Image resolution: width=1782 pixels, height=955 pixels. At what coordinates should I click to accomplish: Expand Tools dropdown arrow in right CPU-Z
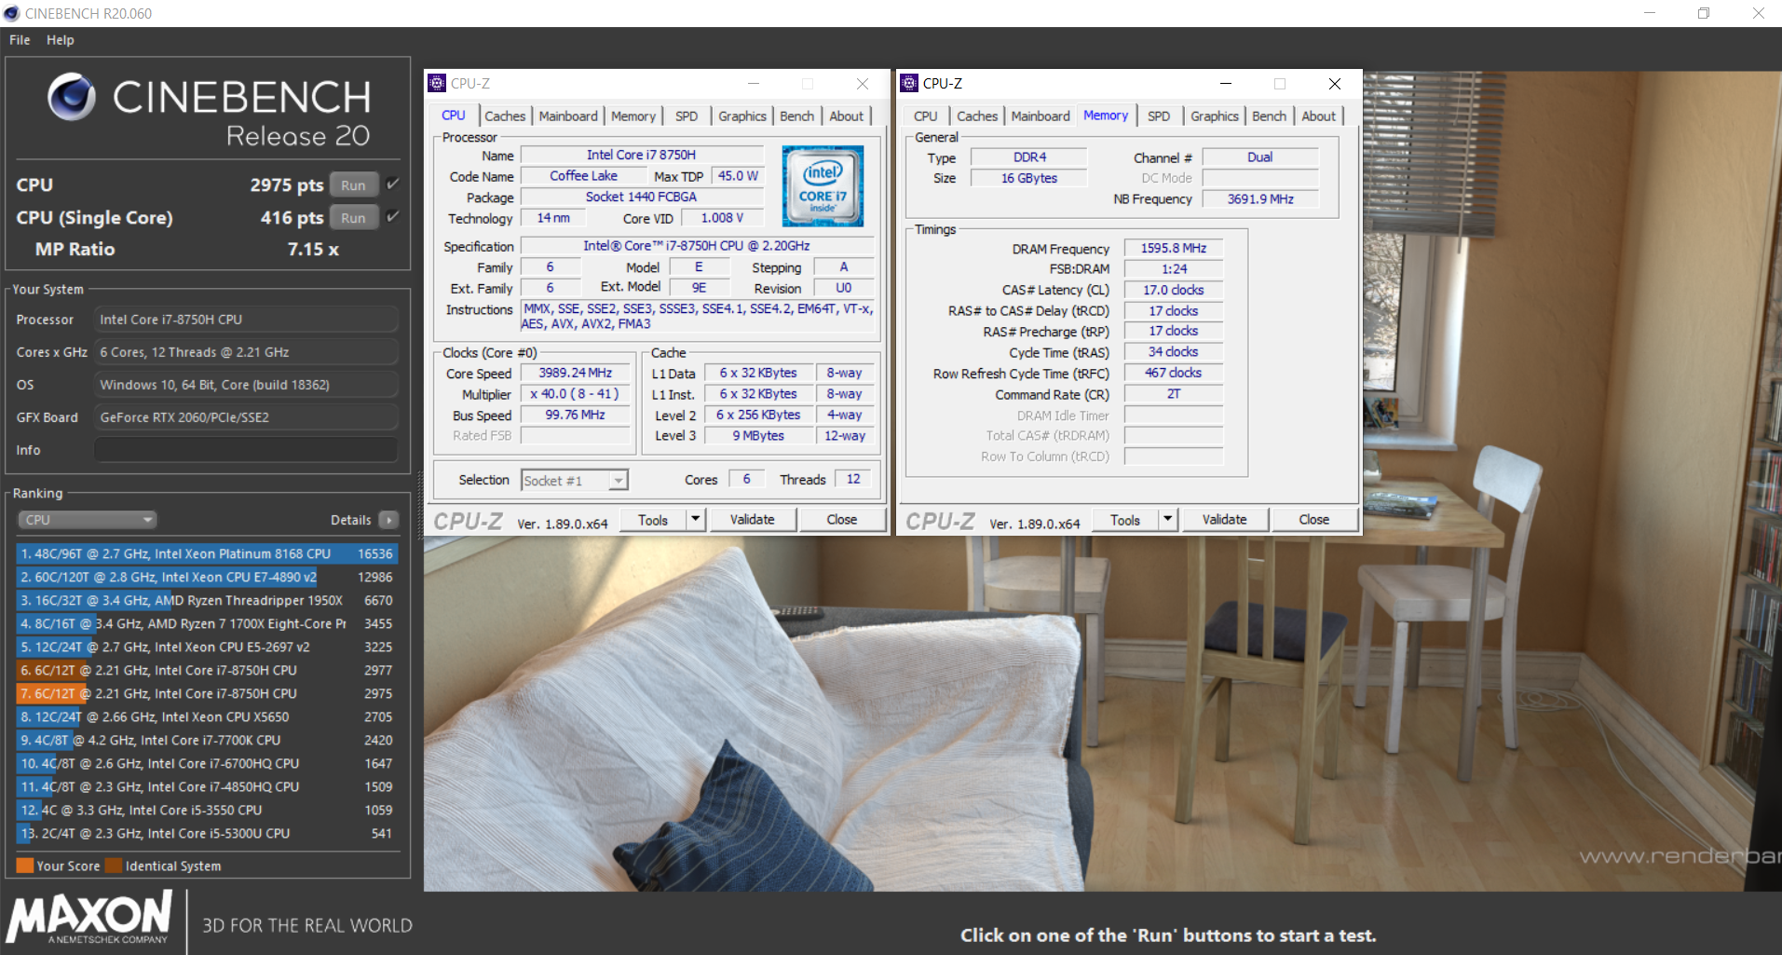pos(1167,519)
